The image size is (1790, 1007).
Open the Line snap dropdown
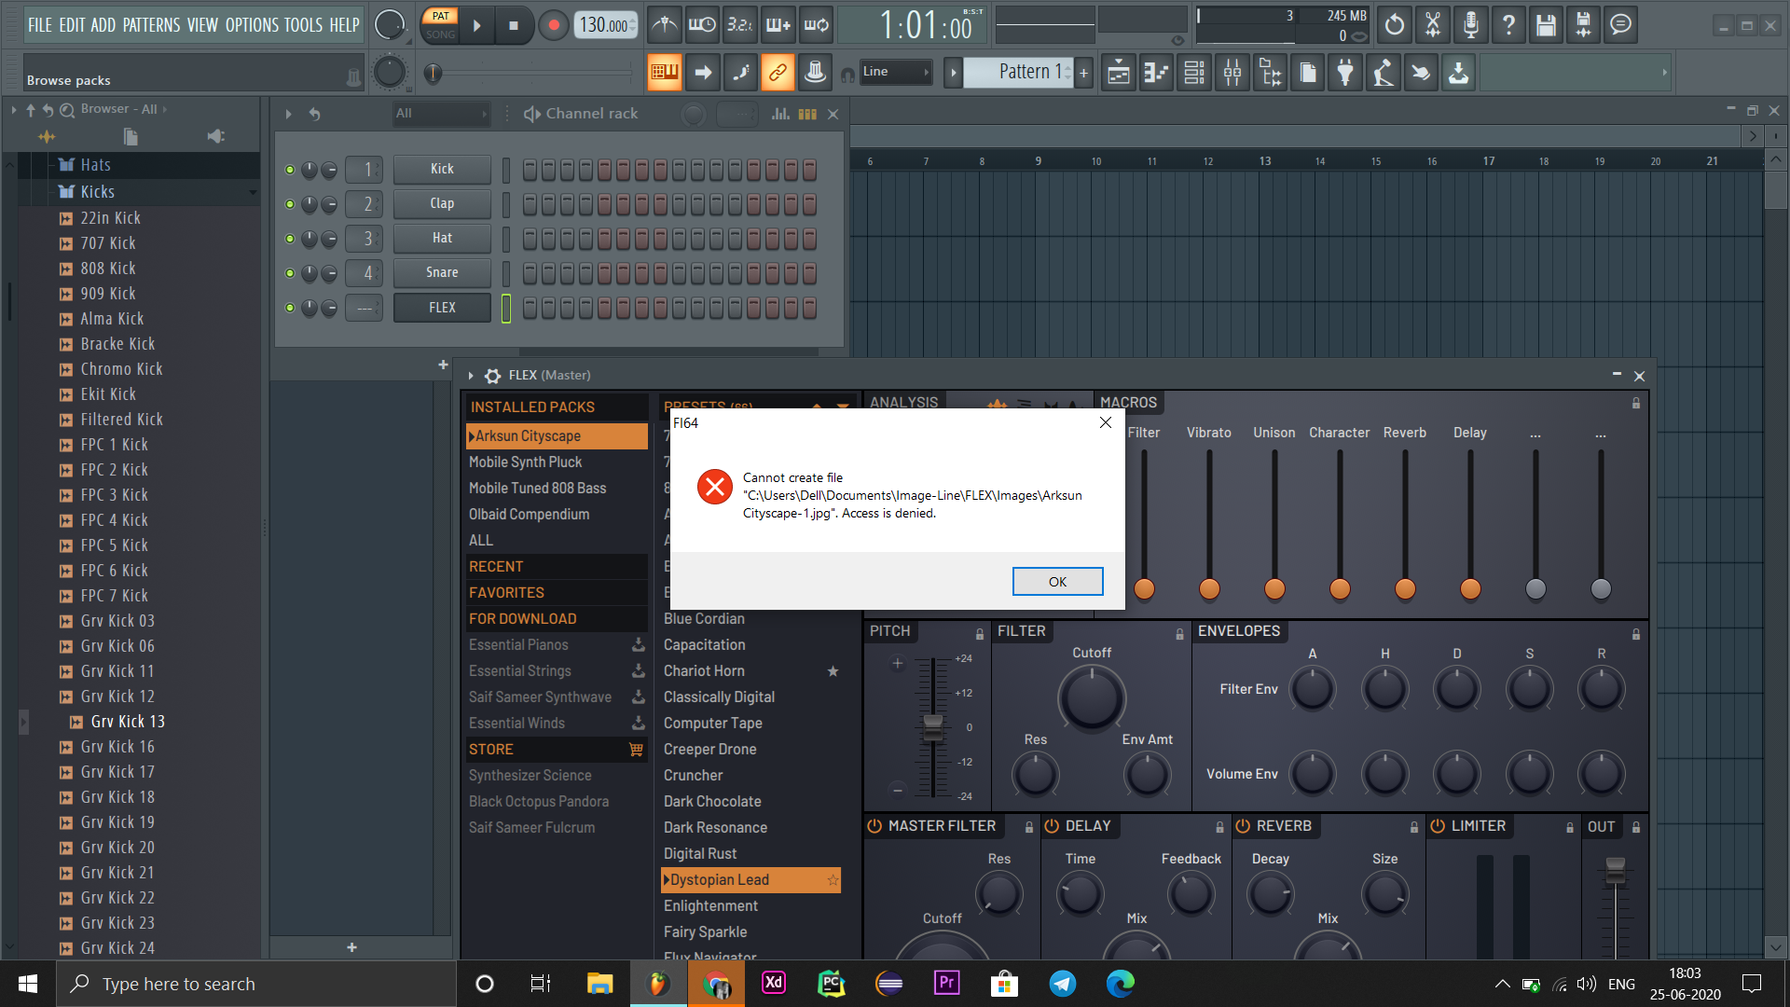[896, 72]
